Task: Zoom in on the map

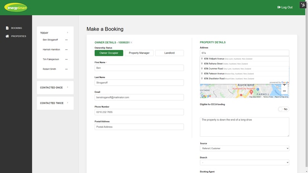Action: [284, 86]
